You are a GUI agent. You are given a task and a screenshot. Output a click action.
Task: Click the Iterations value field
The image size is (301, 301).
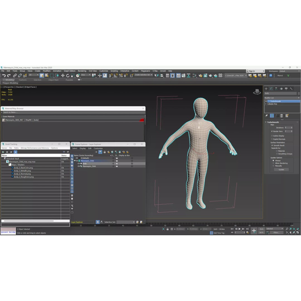pyautogui.click(x=288, y=128)
